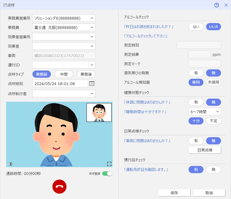Click the 運行ID text input area
The width and height of the screenshot is (231, 199).
[x=60, y=65]
